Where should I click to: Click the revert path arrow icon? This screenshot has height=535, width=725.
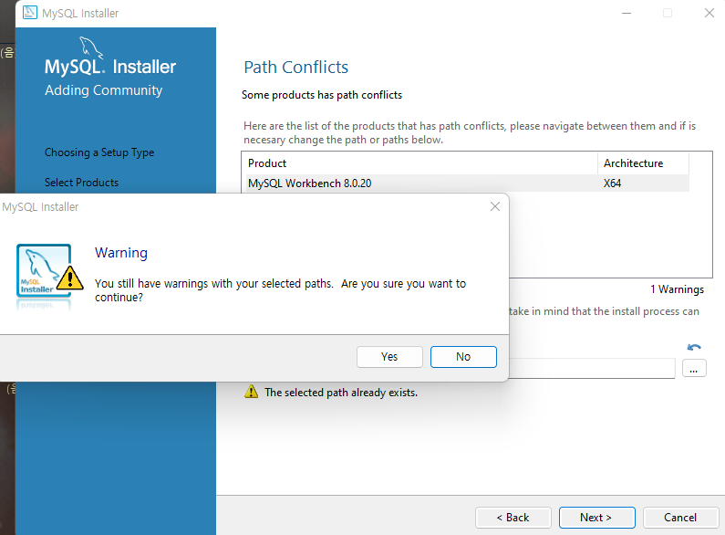(x=694, y=347)
